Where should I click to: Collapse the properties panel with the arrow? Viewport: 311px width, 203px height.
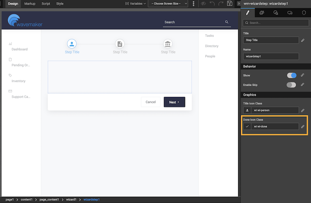coord(239,3)
